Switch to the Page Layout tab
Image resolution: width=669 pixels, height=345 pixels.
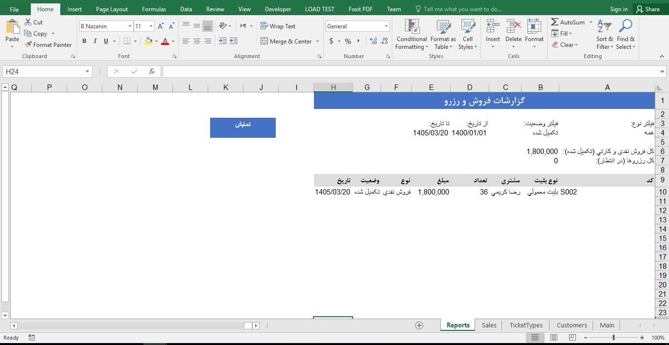[112, 9]
